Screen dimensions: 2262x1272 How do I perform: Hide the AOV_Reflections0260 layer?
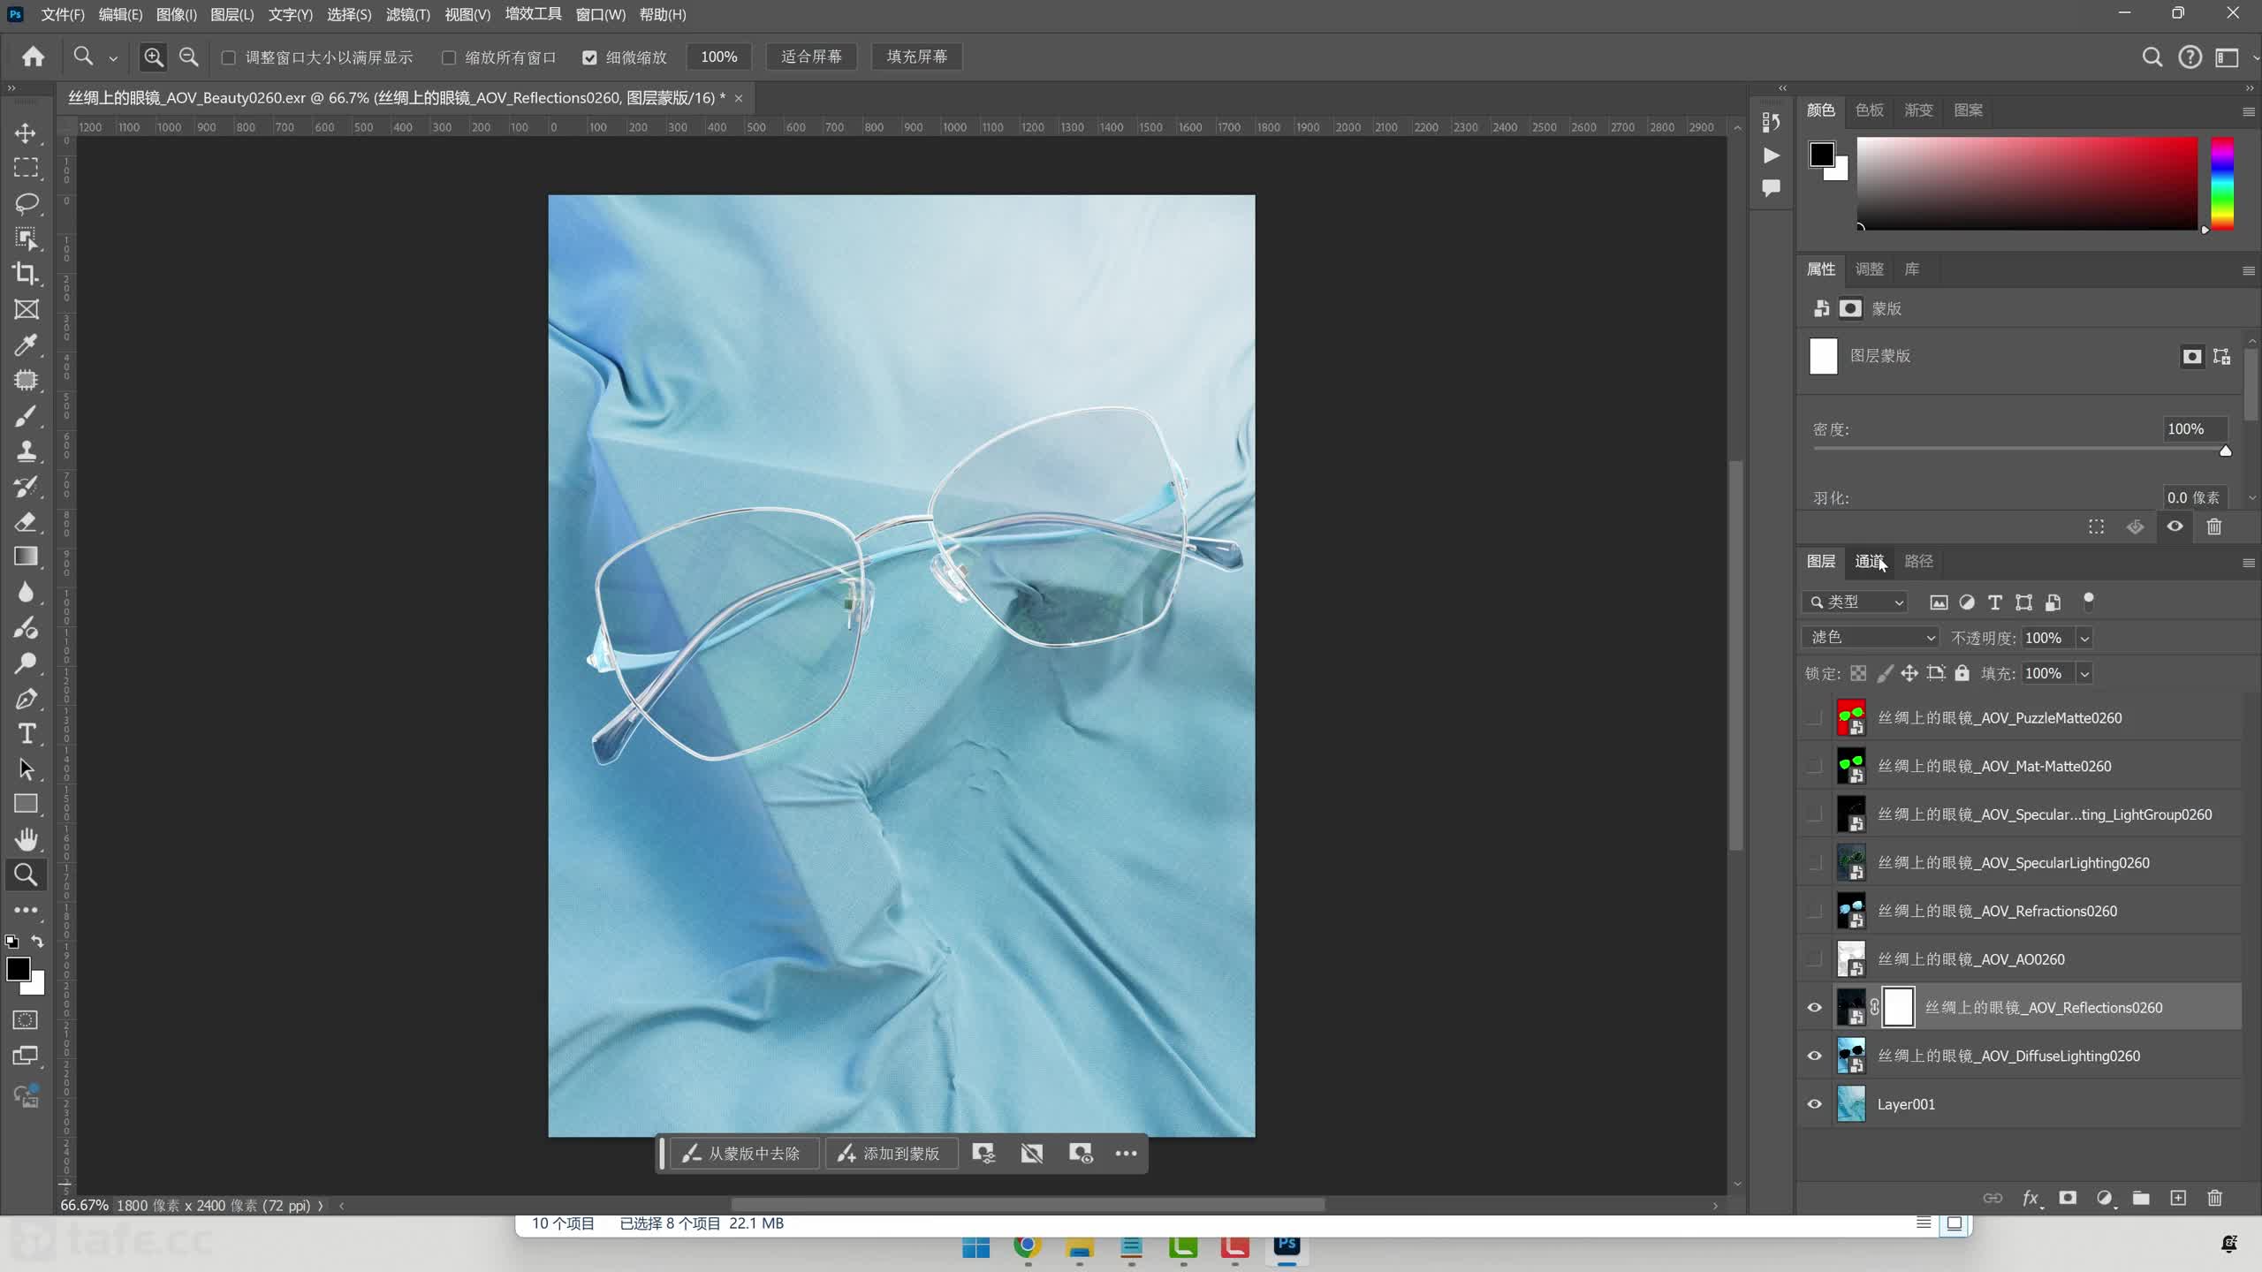coord(1815,1008)
